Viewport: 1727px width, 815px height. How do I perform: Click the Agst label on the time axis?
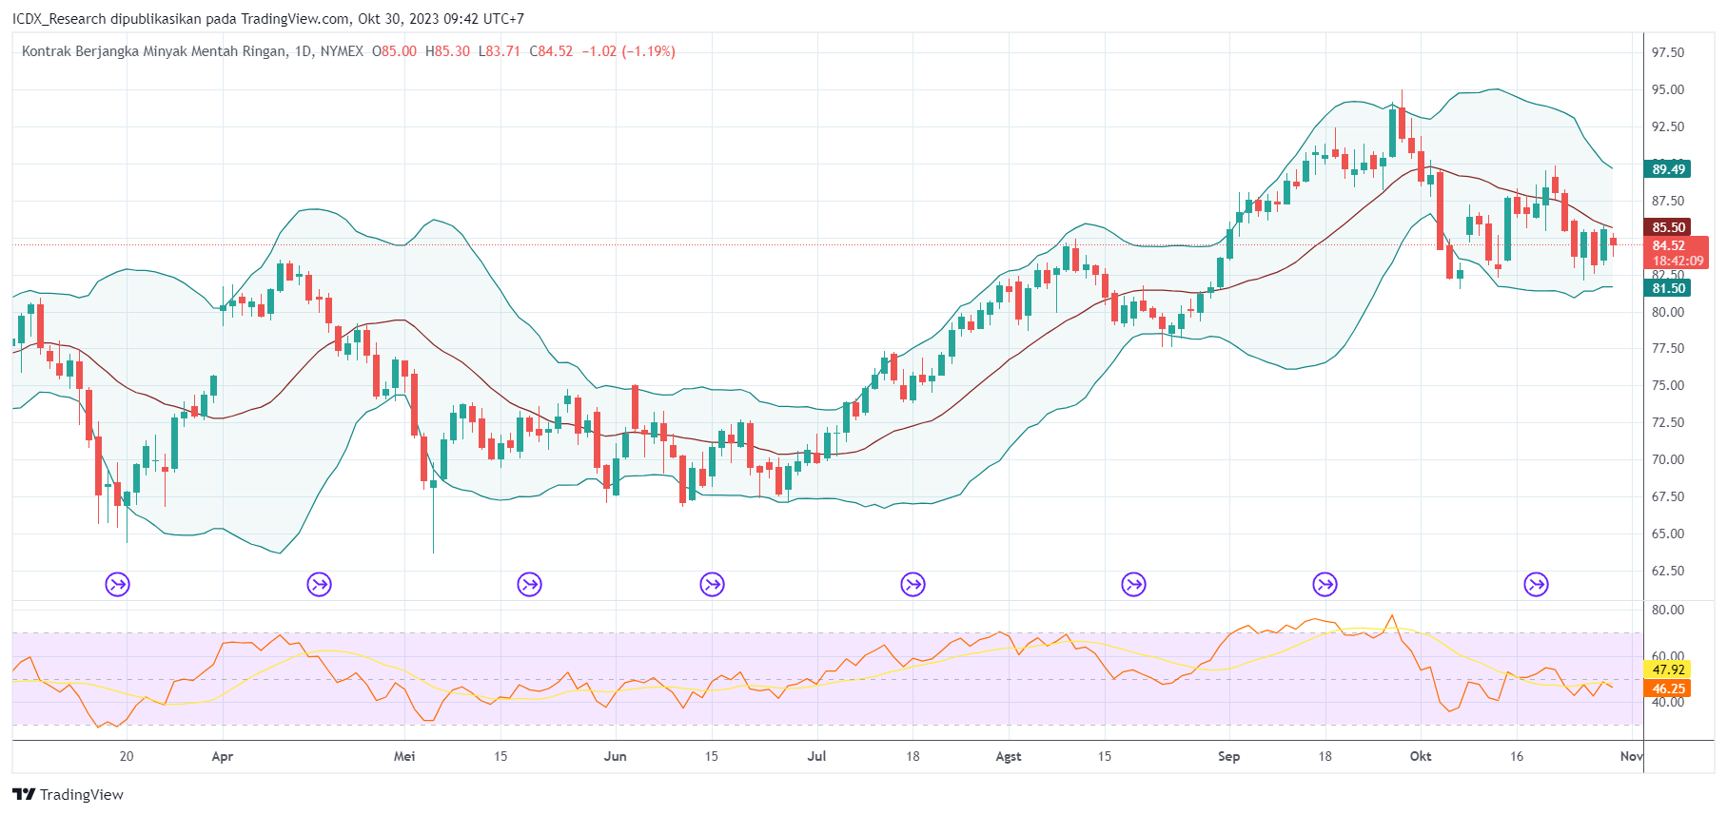coord(1009,756)
